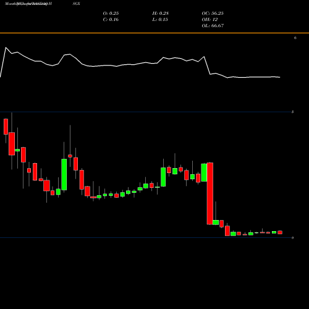
Task: Click the OC: 56.25 percentage text
Action: 213,14
